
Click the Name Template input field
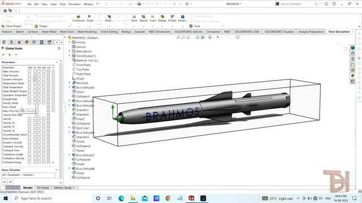[x=29, y=175]
